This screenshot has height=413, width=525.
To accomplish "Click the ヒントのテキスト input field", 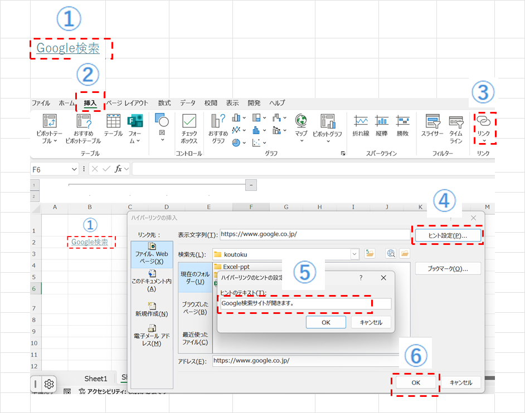I will pos(305,303).
